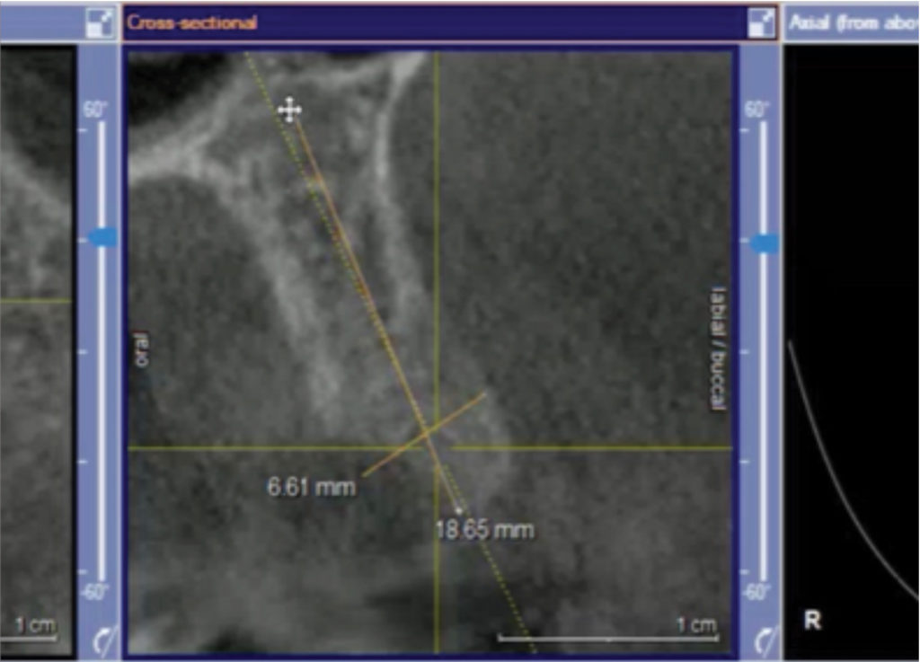Click the move crosshair cursor on the slice
Screen dimensions: 920x662
pyautogui.click(x=287, y=111)
